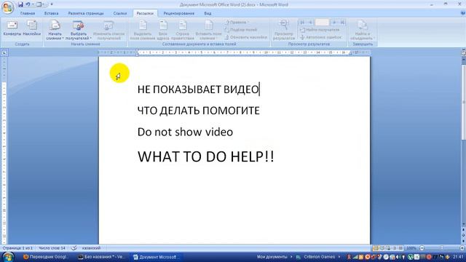
Task: Click language indicator in status bar
Action: pos(91,248)
